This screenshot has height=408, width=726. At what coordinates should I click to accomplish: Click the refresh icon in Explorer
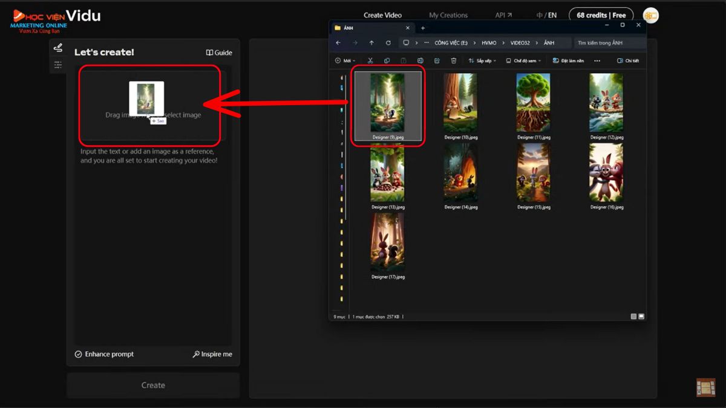click(x=388, y=43)
